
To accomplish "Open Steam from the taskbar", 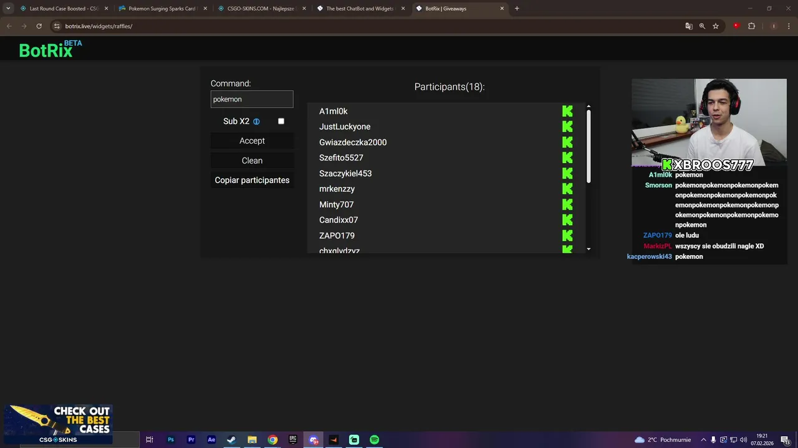I will [231, 440].
